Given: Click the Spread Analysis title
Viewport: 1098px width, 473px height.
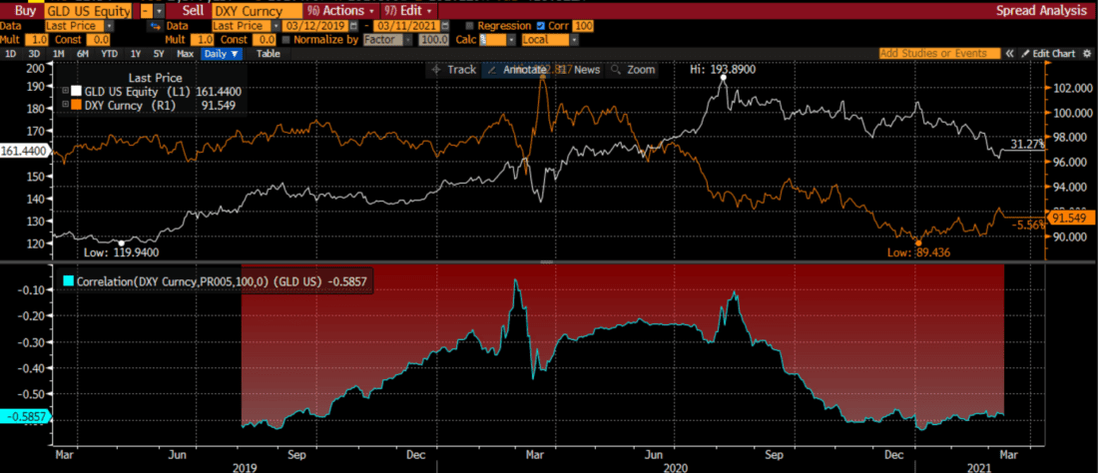Looking at the screenshot, I should click(x=1041, y=11).
